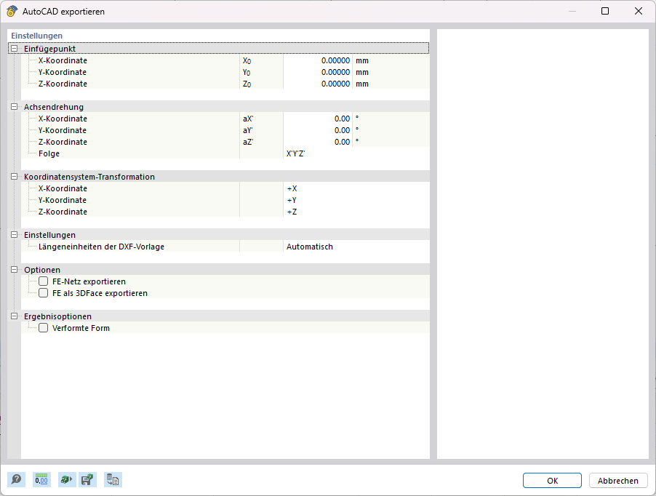
Task: Collapse the Einfügepunkt section
Action: tap(13, 48)
